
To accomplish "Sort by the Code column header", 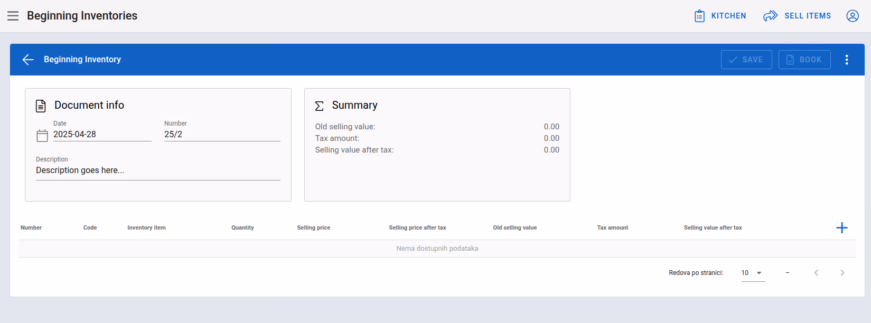I will pyautogui.click(x=90, y=227).
